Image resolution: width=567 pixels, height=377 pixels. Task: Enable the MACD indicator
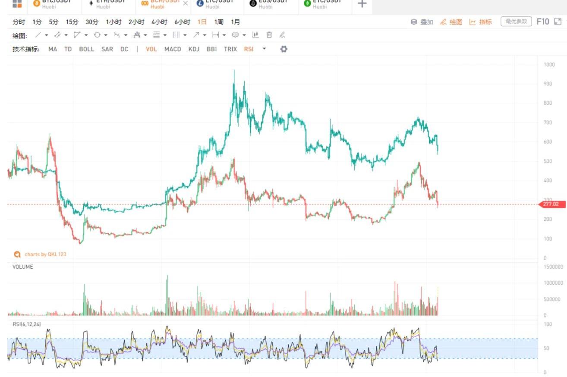tap(173, 49)
